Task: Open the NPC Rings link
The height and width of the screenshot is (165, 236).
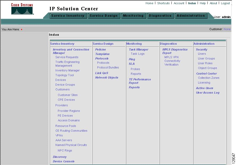Action: point(65,150)
